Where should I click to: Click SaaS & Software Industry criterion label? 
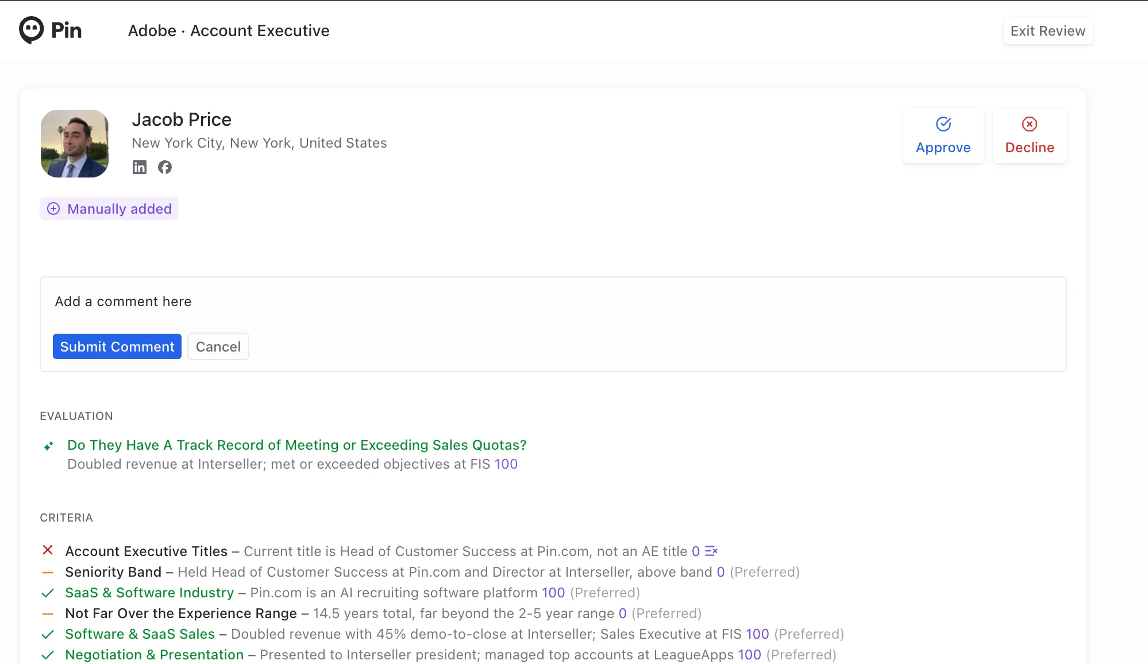[149, 593]
